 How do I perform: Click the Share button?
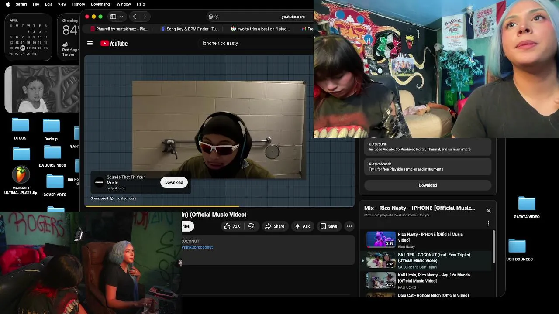[274, 226]
